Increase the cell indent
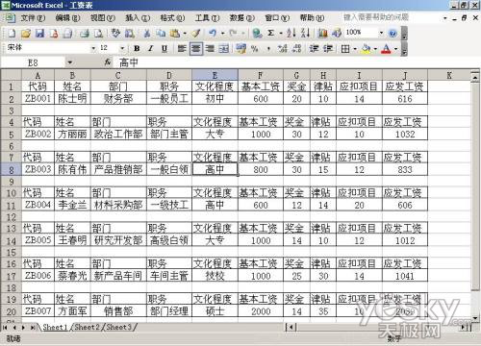The image size is (481, 346). pos(328,49)
